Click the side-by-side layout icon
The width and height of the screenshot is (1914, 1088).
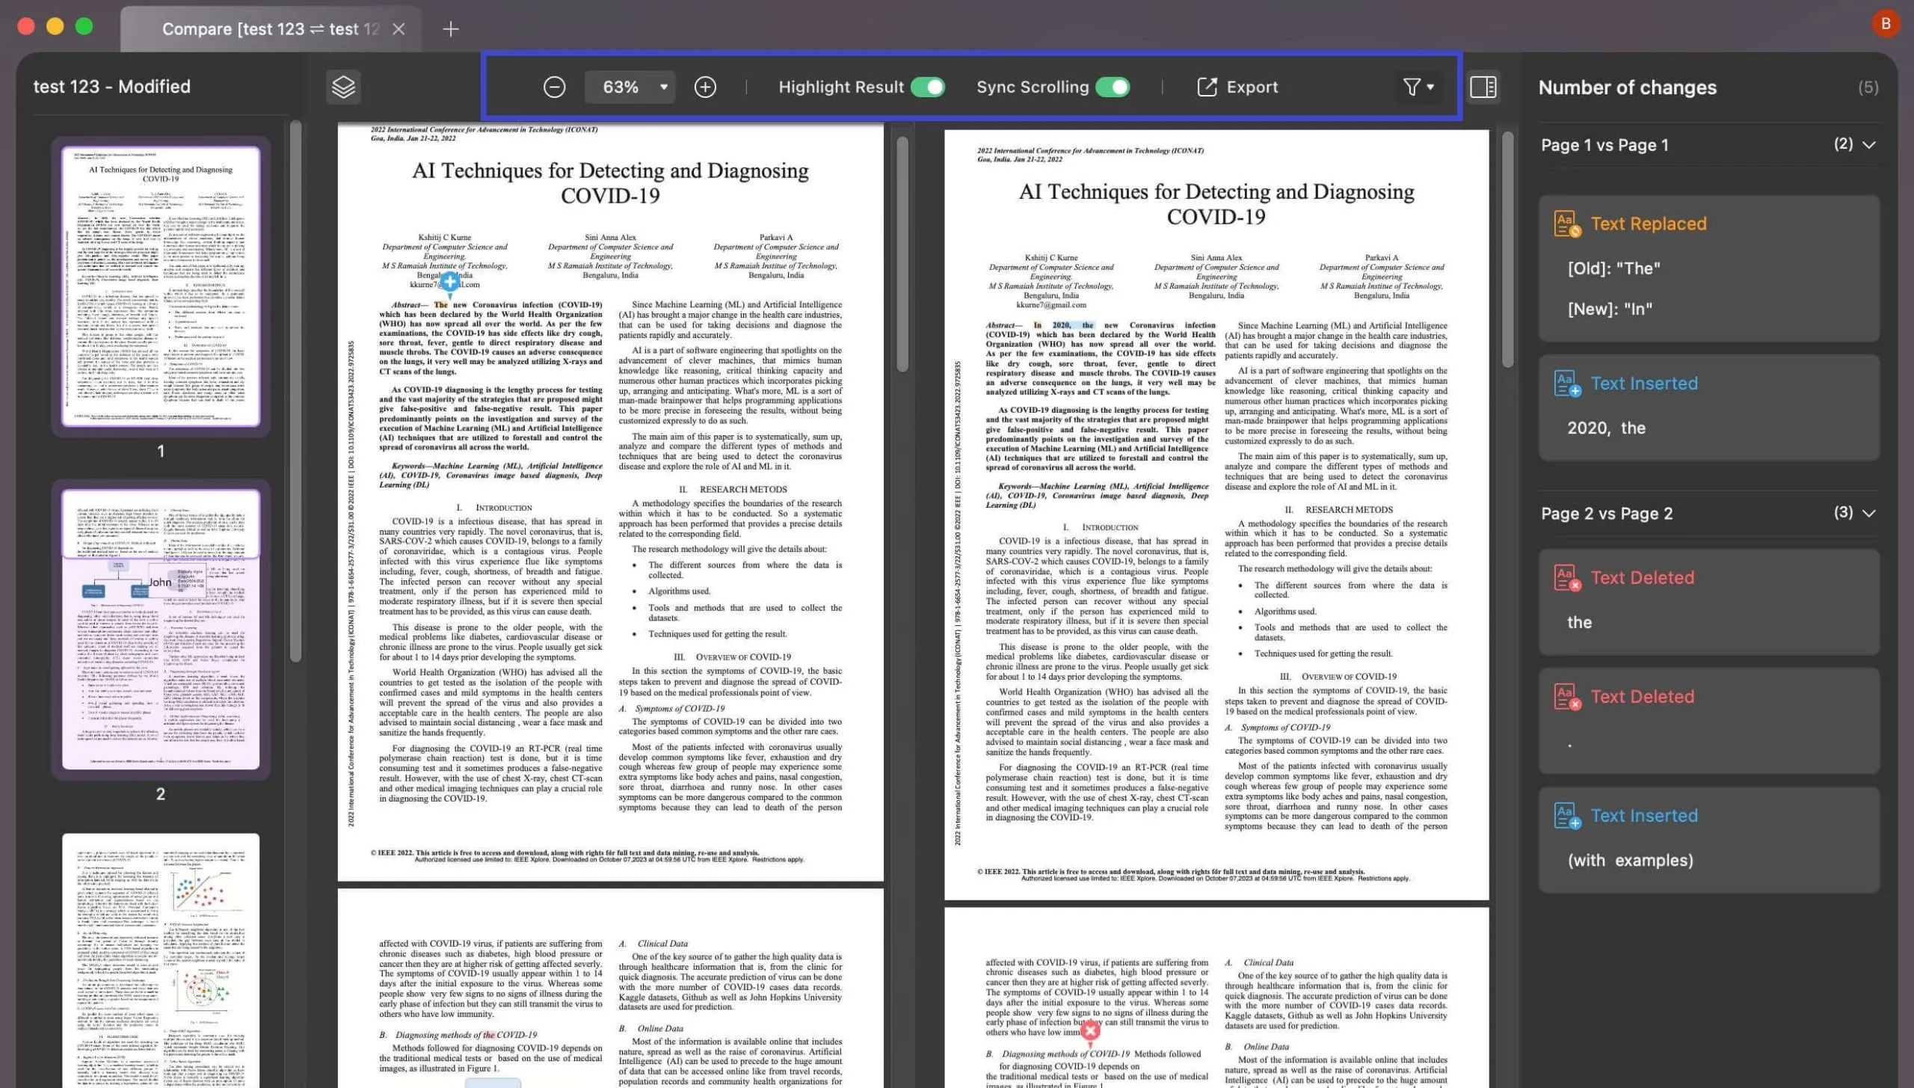(1483, 87)
